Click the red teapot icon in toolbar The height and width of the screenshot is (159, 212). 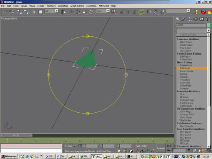tap(203, 12)
